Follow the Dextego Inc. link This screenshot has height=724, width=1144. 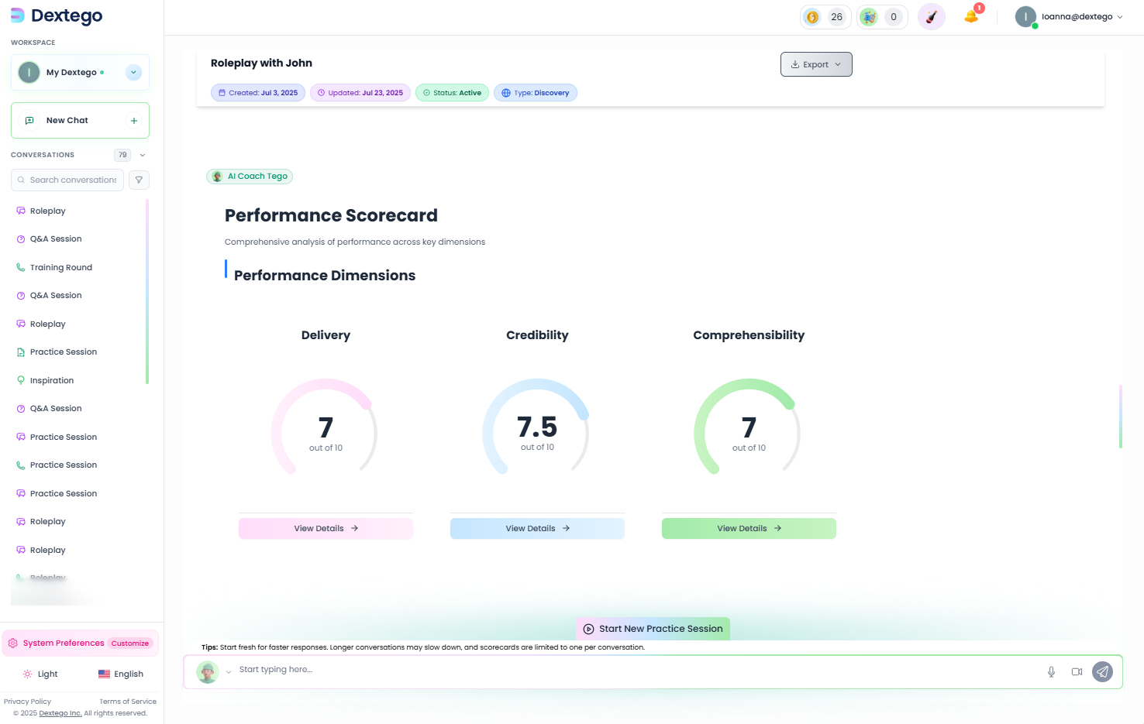(60, 713)
